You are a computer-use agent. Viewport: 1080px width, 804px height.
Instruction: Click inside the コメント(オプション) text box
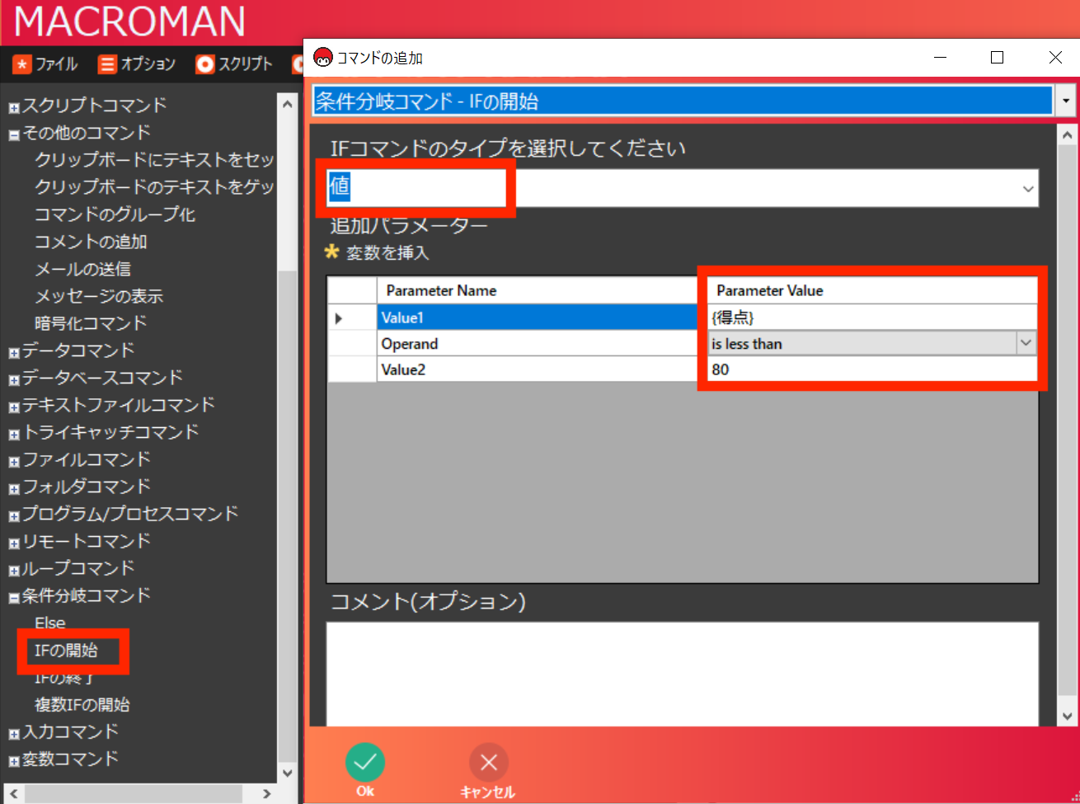point(683,674)
